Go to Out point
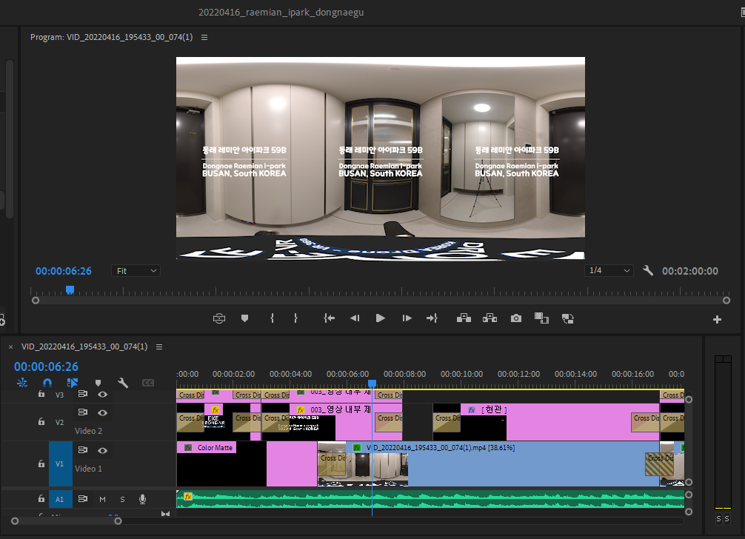Viewport: 745px width, 539px height. [432, 318]
